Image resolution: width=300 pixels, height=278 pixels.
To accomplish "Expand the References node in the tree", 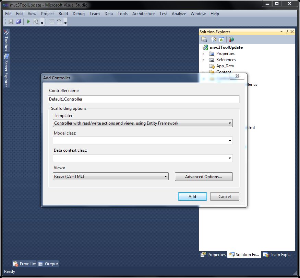I will point(203,60).
